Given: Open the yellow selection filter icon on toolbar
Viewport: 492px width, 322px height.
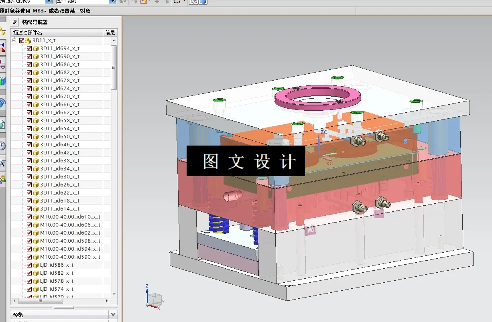Looking at the screenshot, I should coord(144,2).
